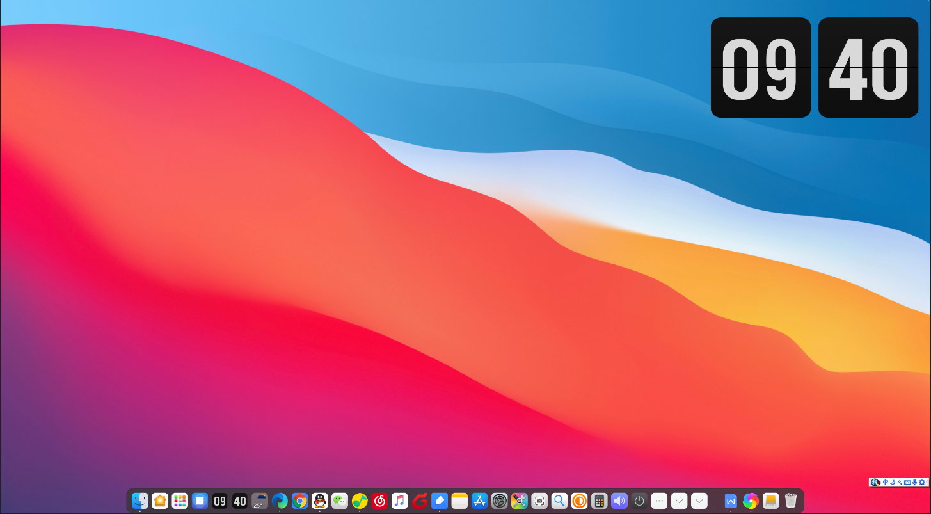Open the 25° weather icon in dock
This screenshot has height=514, width=931.
point(260,501)
